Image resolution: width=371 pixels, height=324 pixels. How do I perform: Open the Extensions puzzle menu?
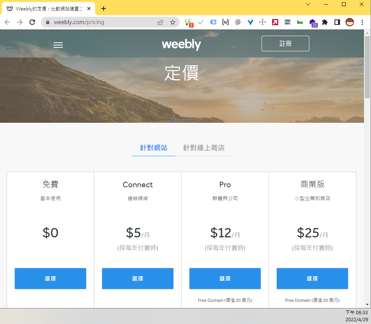pyautogui.click(x=325, y=22)
